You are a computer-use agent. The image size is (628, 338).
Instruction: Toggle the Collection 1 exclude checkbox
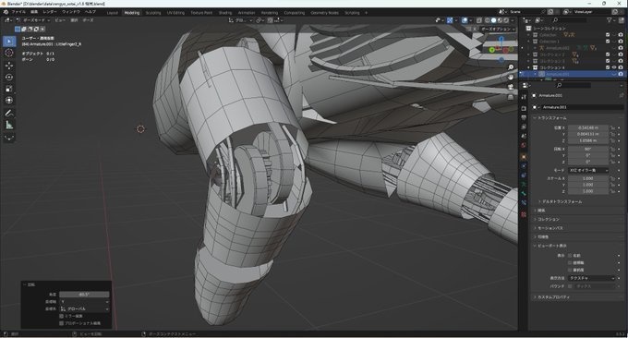[608, 42]
